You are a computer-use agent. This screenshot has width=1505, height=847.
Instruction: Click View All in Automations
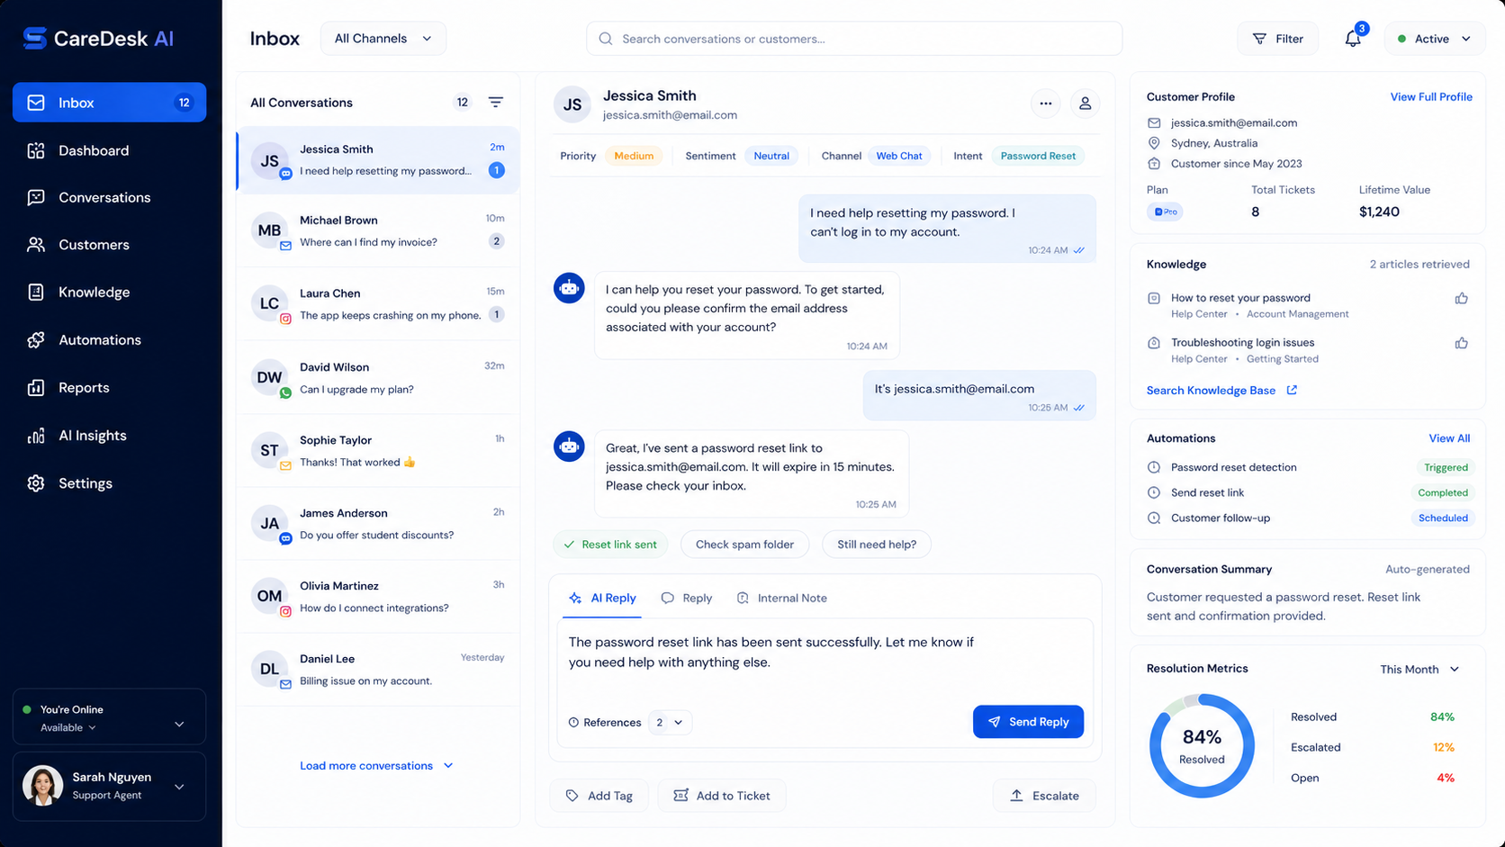[1449, 438]
